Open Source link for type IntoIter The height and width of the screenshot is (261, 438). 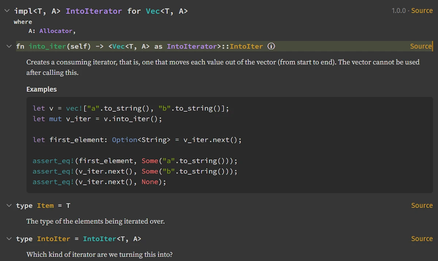click(x=422, y=239)
